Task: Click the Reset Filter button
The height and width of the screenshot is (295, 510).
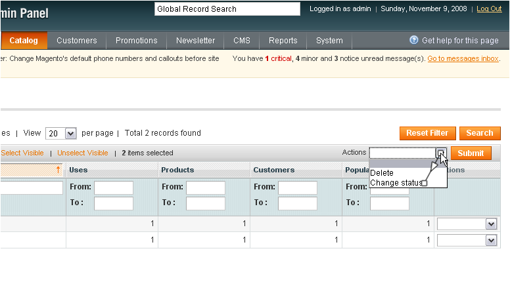Action: [x=427, y=133]
